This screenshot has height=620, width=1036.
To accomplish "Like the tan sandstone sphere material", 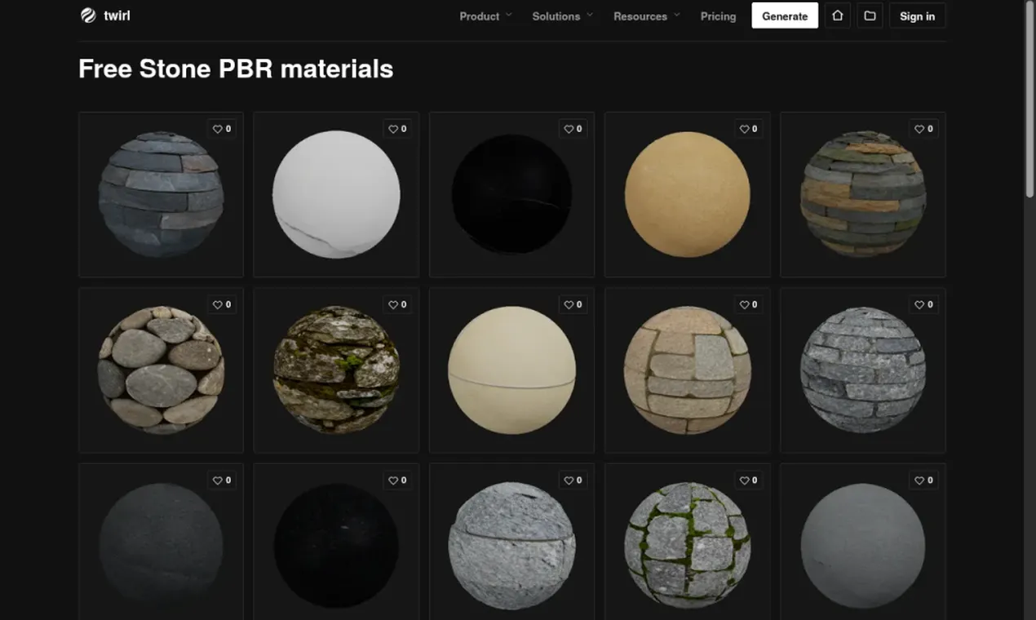I will pyautogui.click(x=748, y=129).
